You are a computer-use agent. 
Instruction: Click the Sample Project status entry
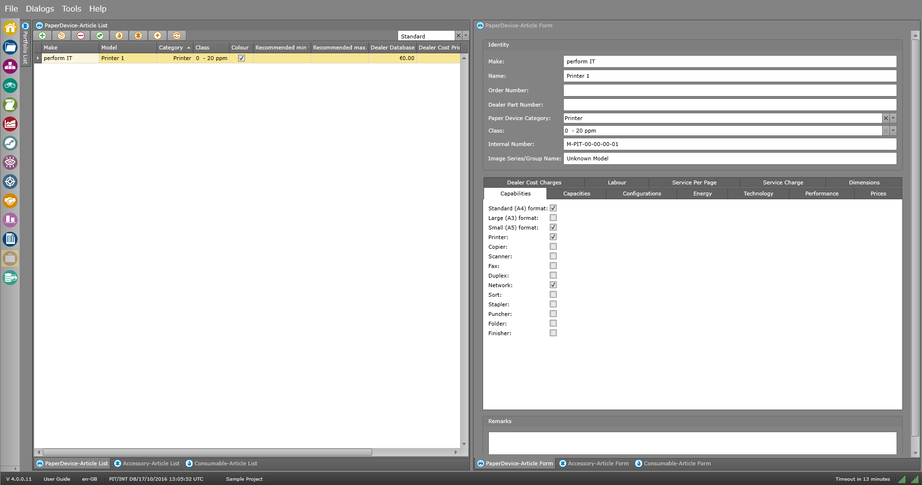[x=244, y=479]
